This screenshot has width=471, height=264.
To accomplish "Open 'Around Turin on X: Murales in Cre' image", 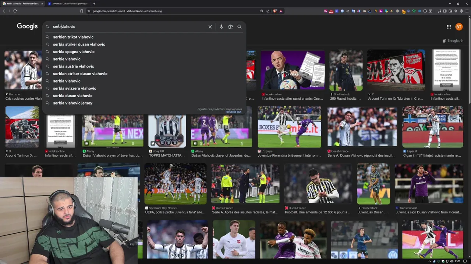I will 396,70.
